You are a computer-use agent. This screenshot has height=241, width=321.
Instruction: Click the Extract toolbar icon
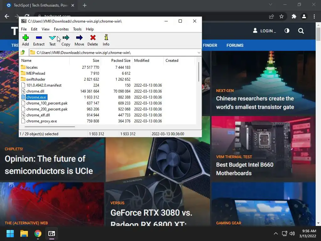pyautogui.click(x=39, y=40)
